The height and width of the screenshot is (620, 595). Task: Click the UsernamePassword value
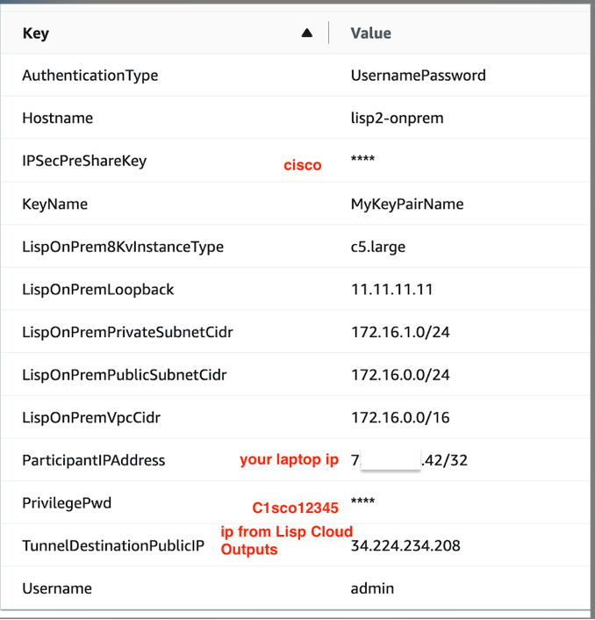[x=418, y=76]
